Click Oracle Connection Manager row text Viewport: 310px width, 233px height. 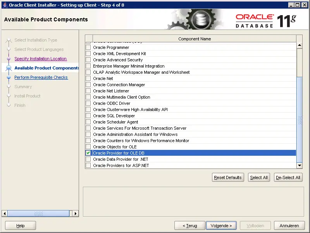pos(119,85)
